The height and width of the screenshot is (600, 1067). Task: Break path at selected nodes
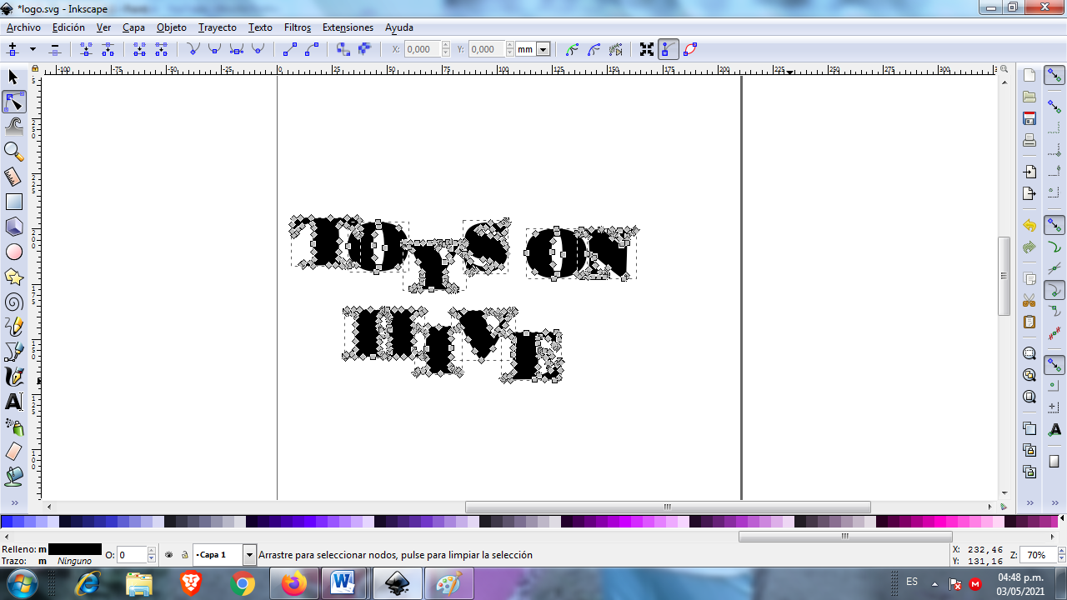108,49
